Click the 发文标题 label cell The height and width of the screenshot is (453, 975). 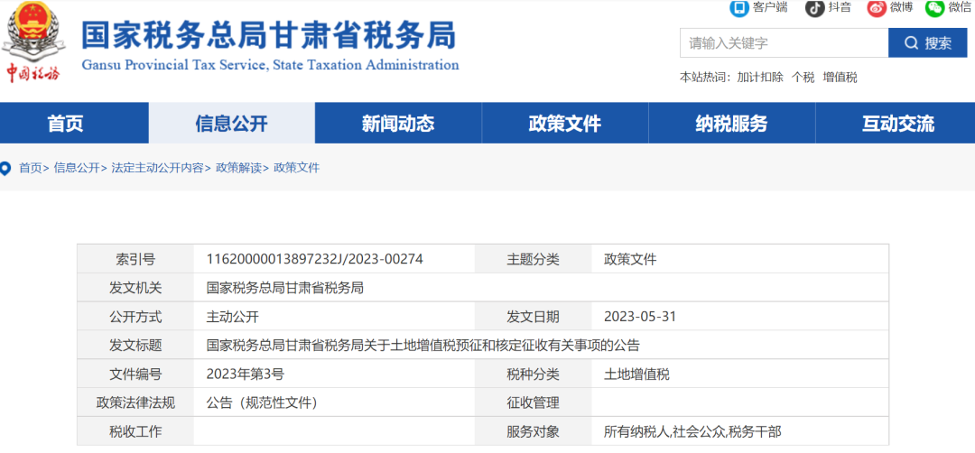[135, 346]
